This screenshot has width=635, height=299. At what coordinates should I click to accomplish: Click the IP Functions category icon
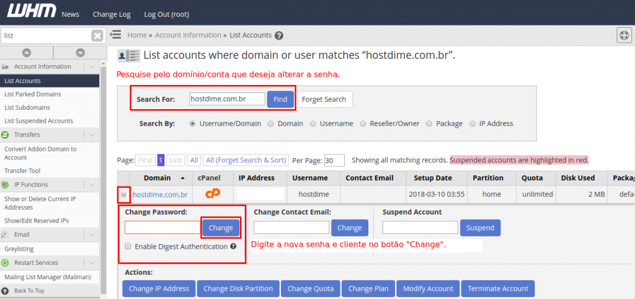coord(5,185)
